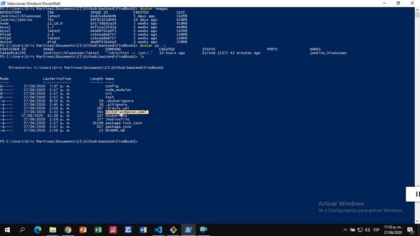Click the active PowerShell taskbar icon
This screenshot has width=420, height=236.
(188, 229)
